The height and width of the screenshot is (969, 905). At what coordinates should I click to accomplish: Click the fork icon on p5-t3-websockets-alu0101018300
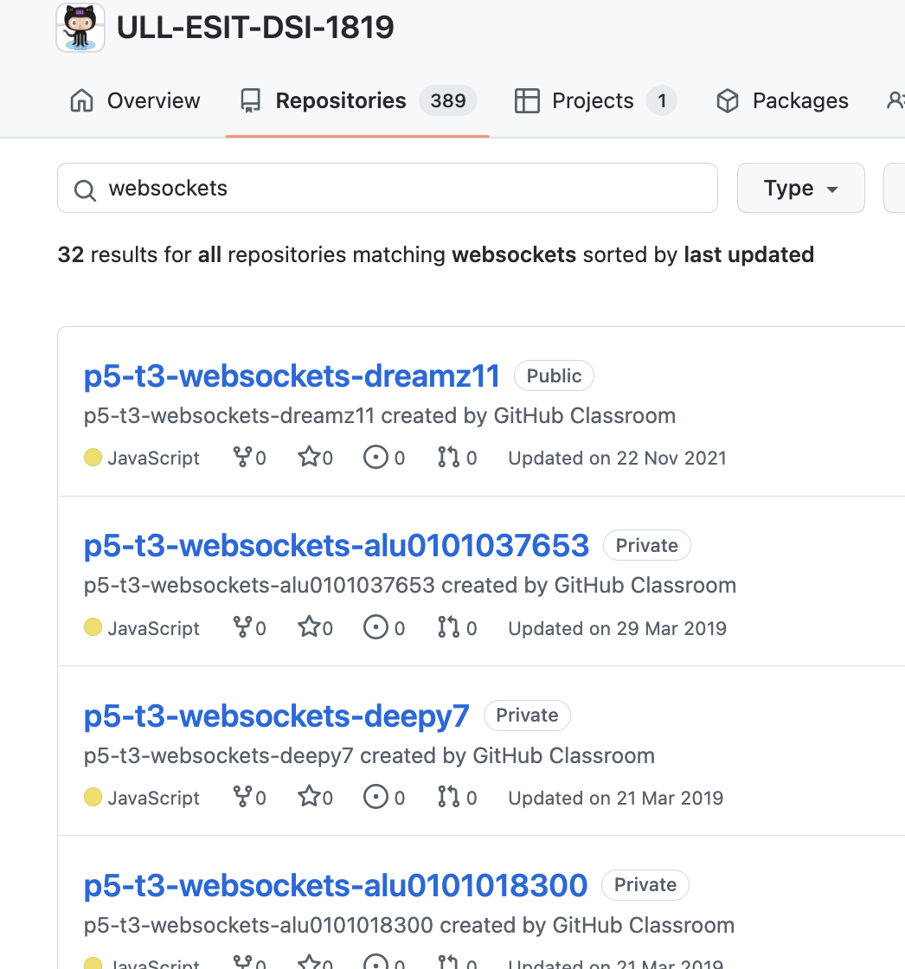pyautogui.click(x=241, y=960)
